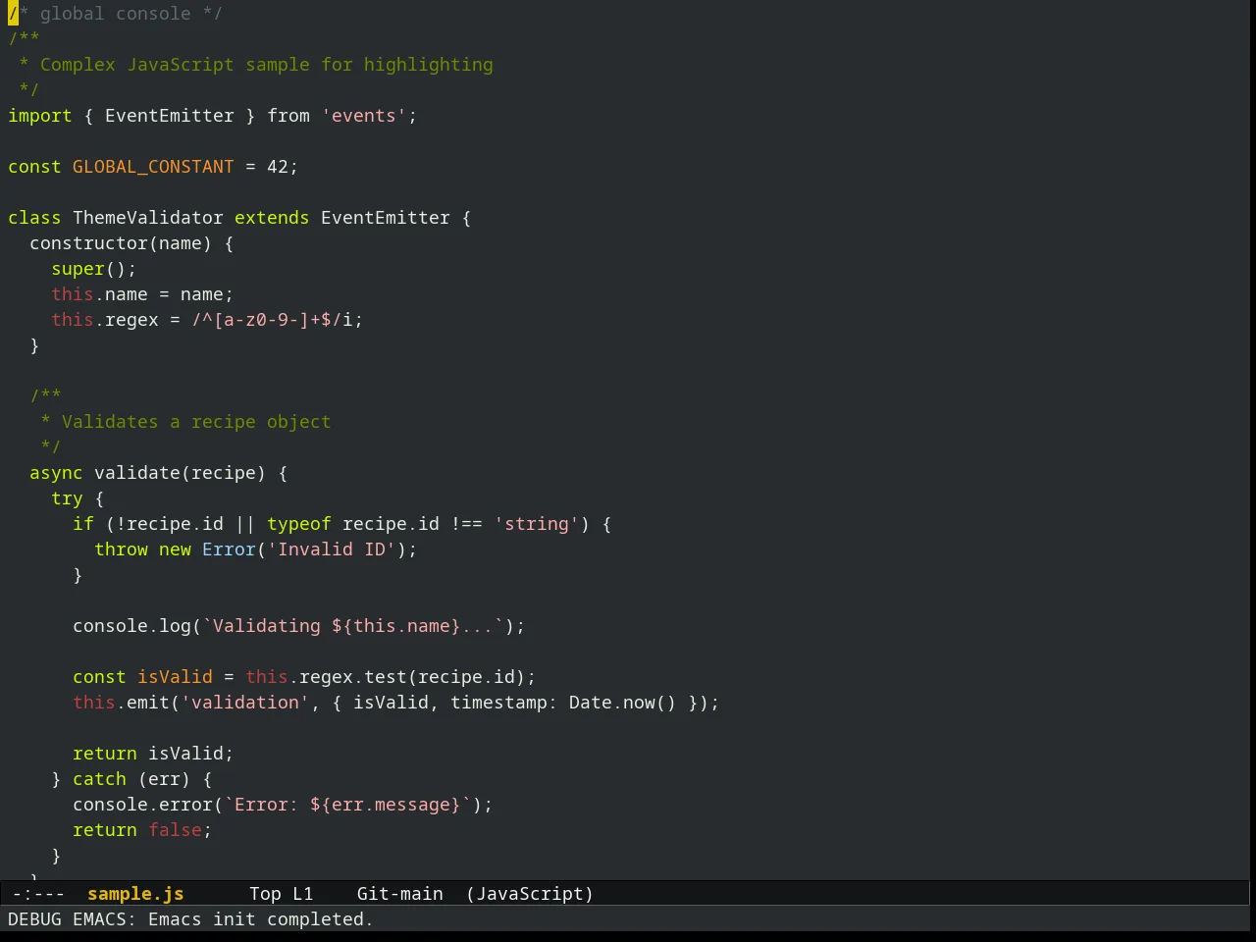Click the Top position indicator in mode line

point(265,894)
